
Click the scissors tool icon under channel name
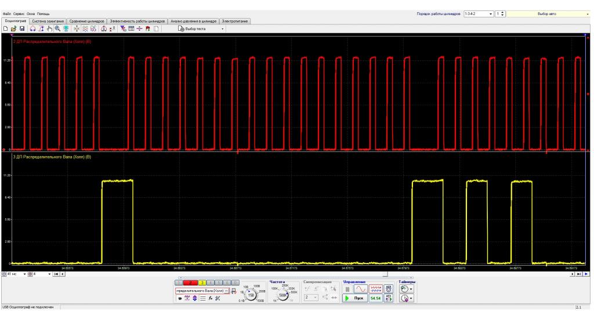pos(218,298)
